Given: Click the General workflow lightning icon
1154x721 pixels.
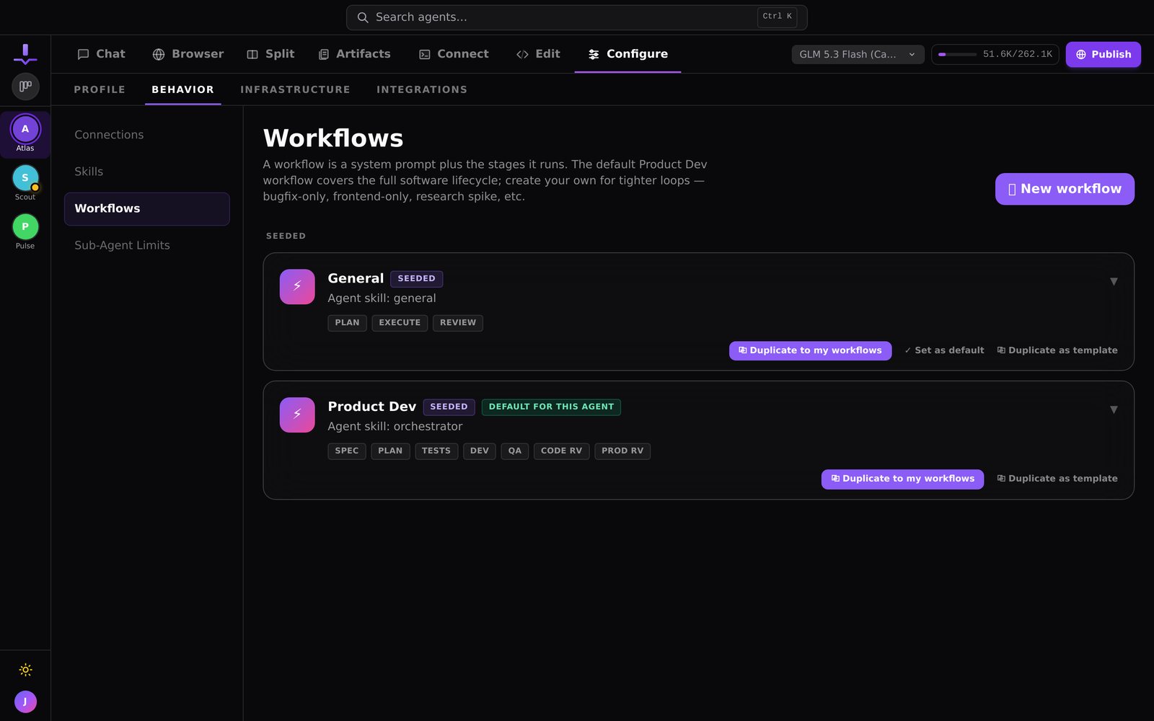Looking at the screenshot, I should tap(297, 287).
